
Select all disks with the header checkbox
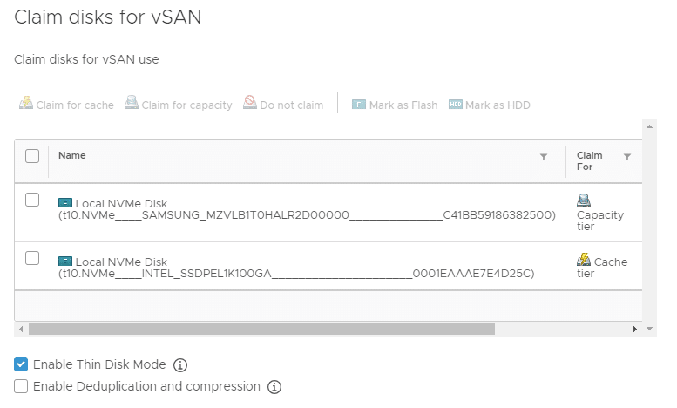[x=32, y=156]
